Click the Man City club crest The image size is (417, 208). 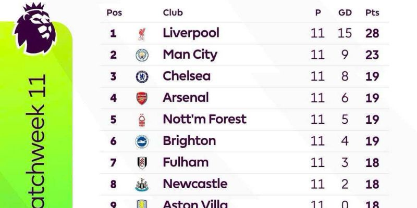(x=142, y=55)
